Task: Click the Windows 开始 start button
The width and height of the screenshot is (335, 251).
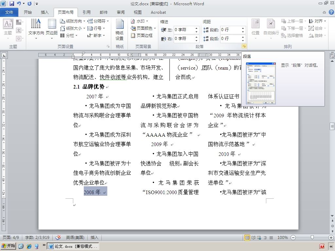Action: pyautogui.click(x=8, y=246)
